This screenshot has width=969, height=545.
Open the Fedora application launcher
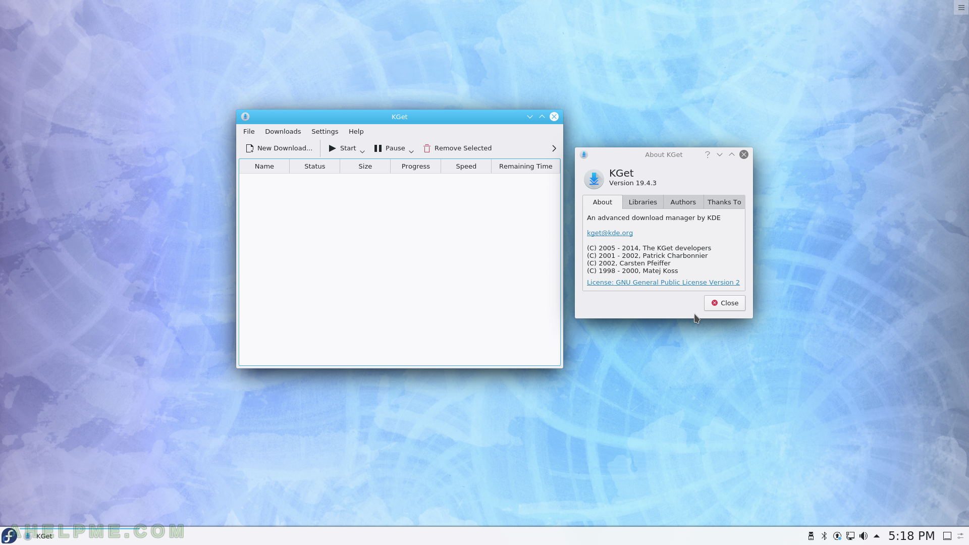10,535
